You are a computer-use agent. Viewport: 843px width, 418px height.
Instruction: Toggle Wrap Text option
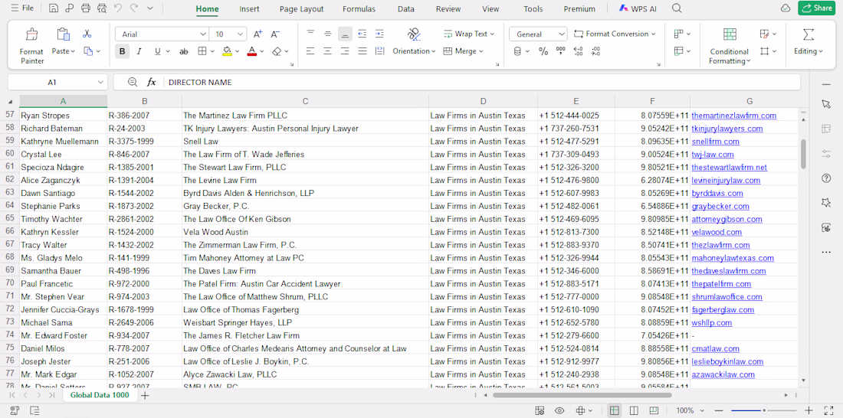pos(466,34)
